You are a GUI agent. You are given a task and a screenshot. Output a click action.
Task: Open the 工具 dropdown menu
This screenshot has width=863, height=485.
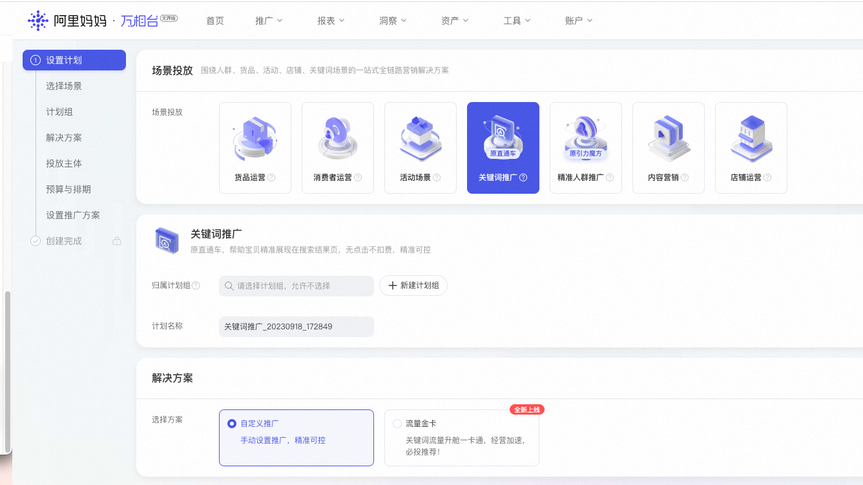click(517, 21)
